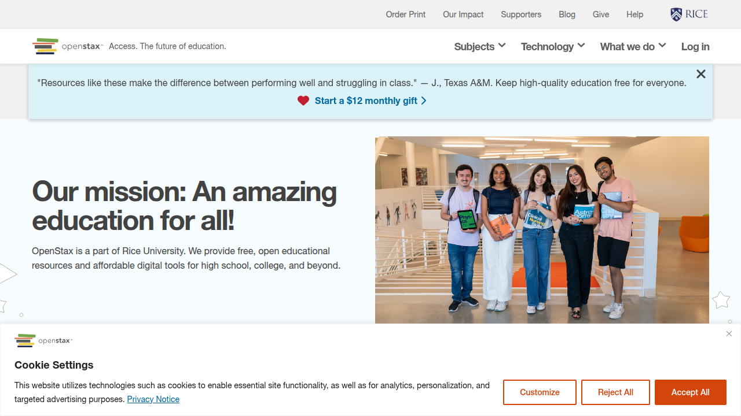Dismiss the donation banner with its X icon

(x=700, y=74)
